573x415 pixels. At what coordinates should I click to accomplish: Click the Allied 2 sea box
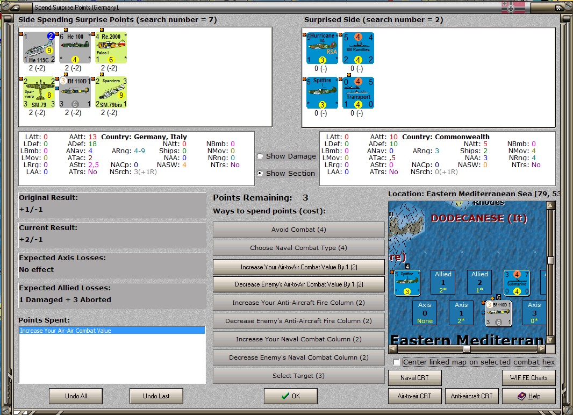point(479,282)
